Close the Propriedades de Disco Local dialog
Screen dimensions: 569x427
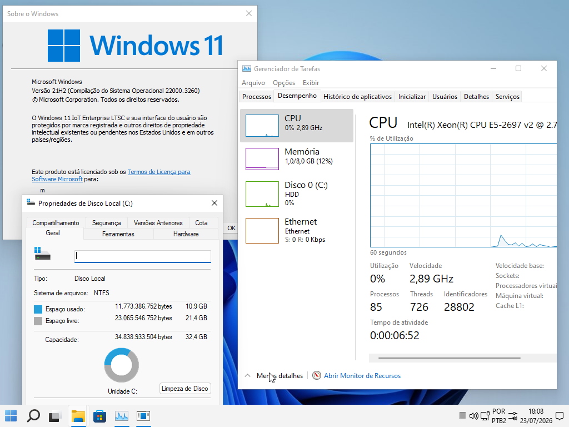coord(214,203)
